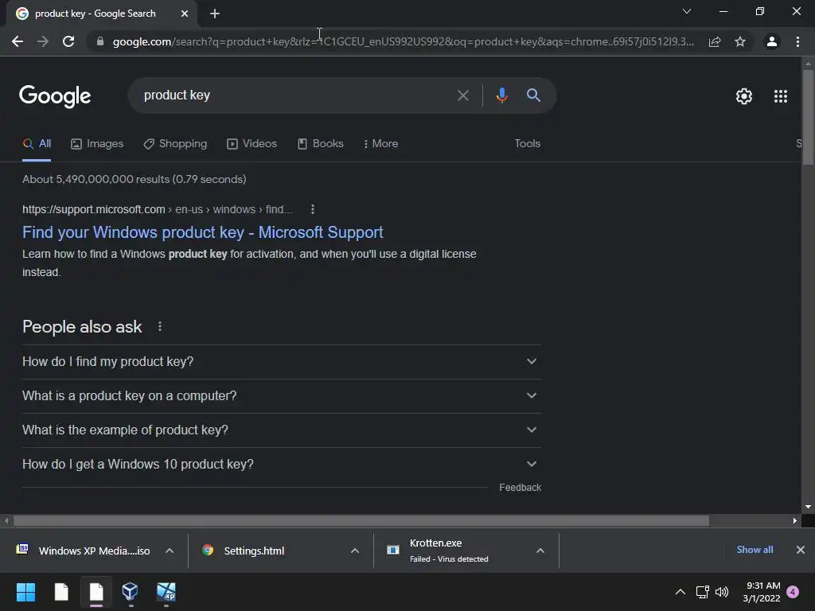Image resolution: width=815 pixels, height=611 pixels.
Task: Switch to Videos results
Action: click(252, 143)
